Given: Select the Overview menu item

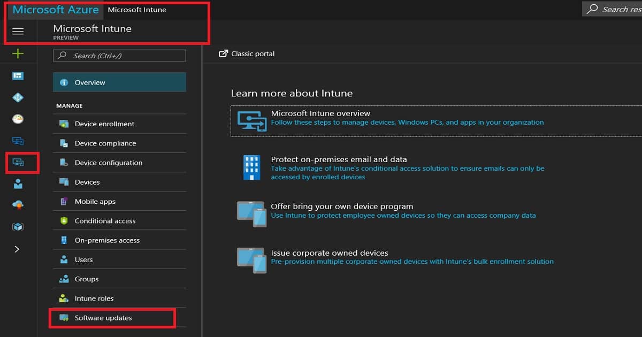Looking at the screenshot, I should [119, 82].
